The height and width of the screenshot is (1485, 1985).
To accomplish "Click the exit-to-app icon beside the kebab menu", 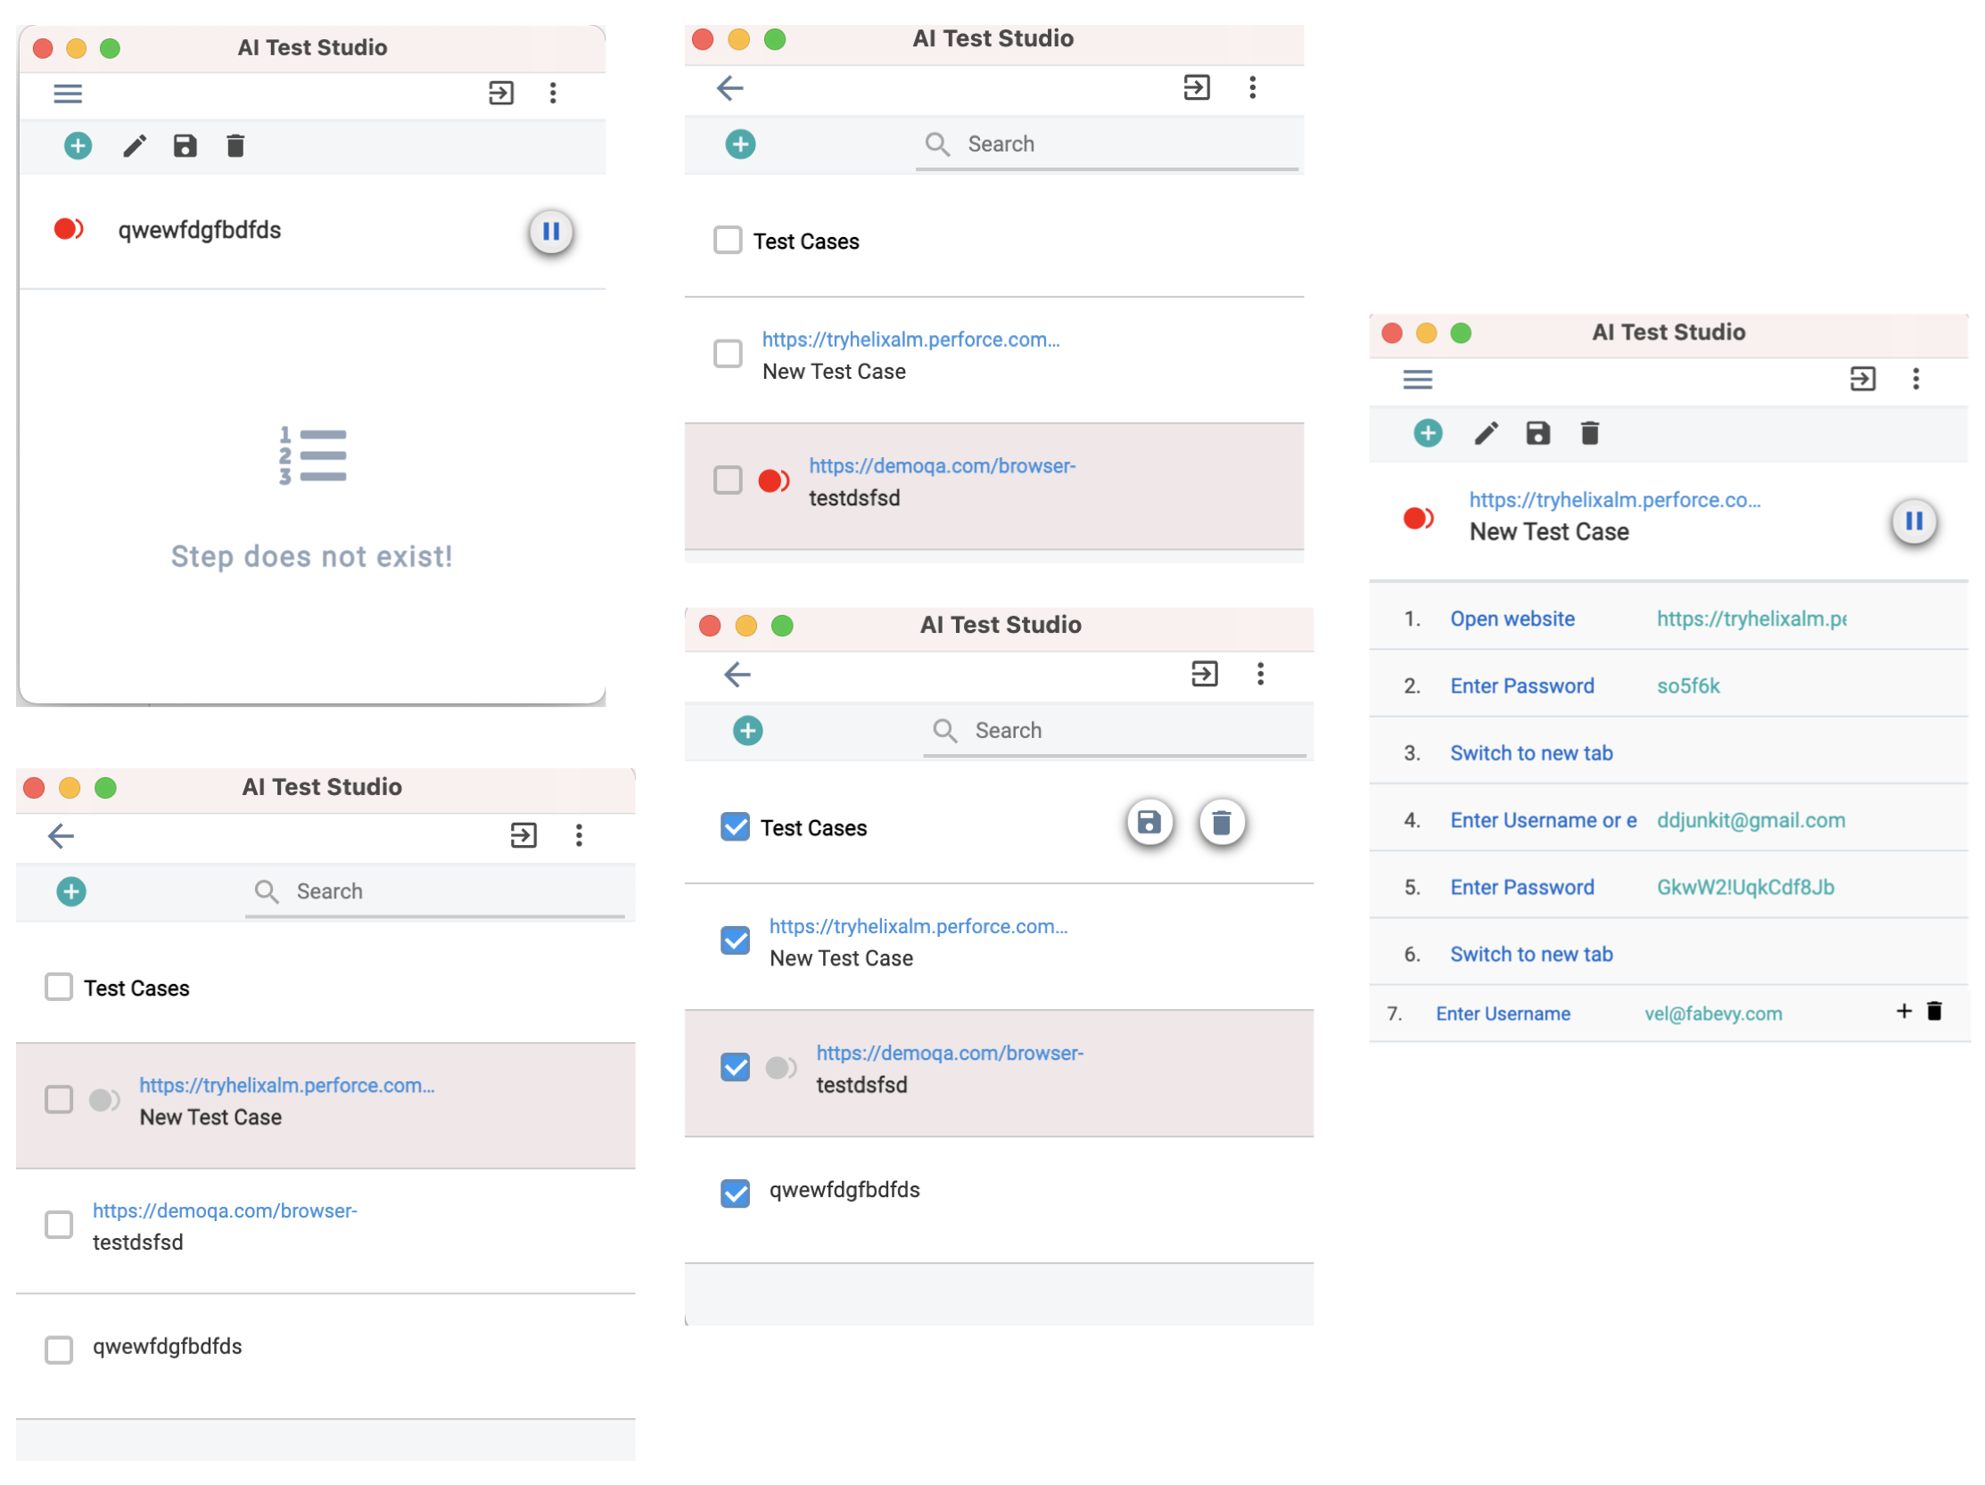I will (501, 93).
